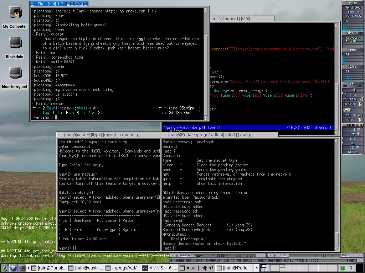Image resolution: width=365 pixels, height=273 pixels.
Task: Click the XMMS icon in the task list
Action: [x=145, y=268]
